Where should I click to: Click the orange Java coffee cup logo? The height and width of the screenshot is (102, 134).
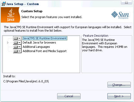point(10,15)
